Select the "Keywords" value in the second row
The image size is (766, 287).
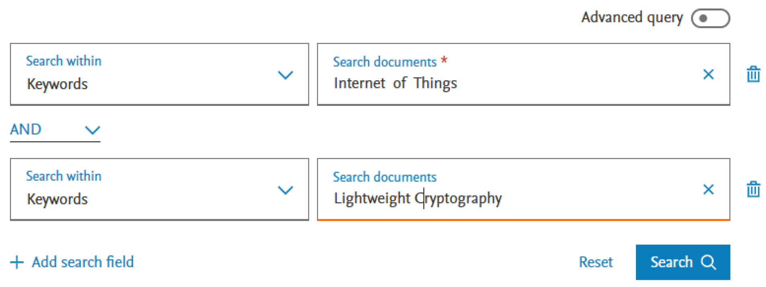point(57,199)
